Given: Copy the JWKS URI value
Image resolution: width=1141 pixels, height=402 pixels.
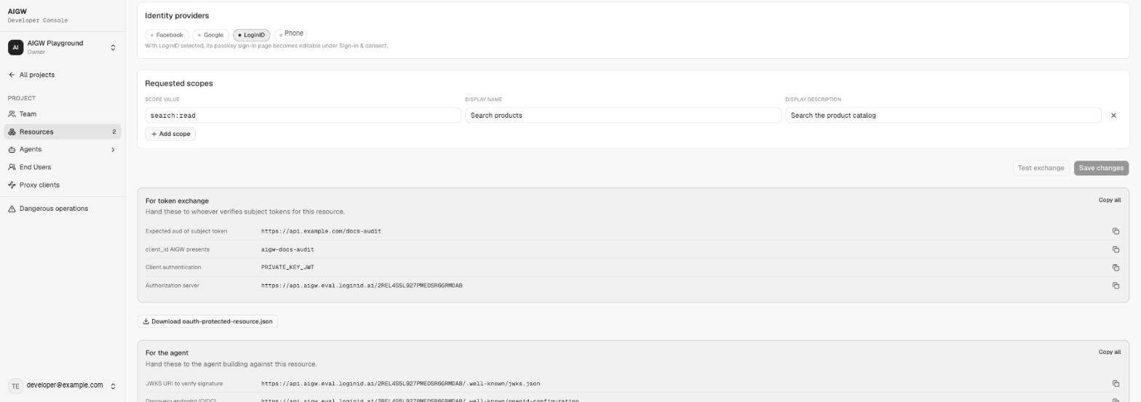Looking at the screenshot, I should [1116, 384].
